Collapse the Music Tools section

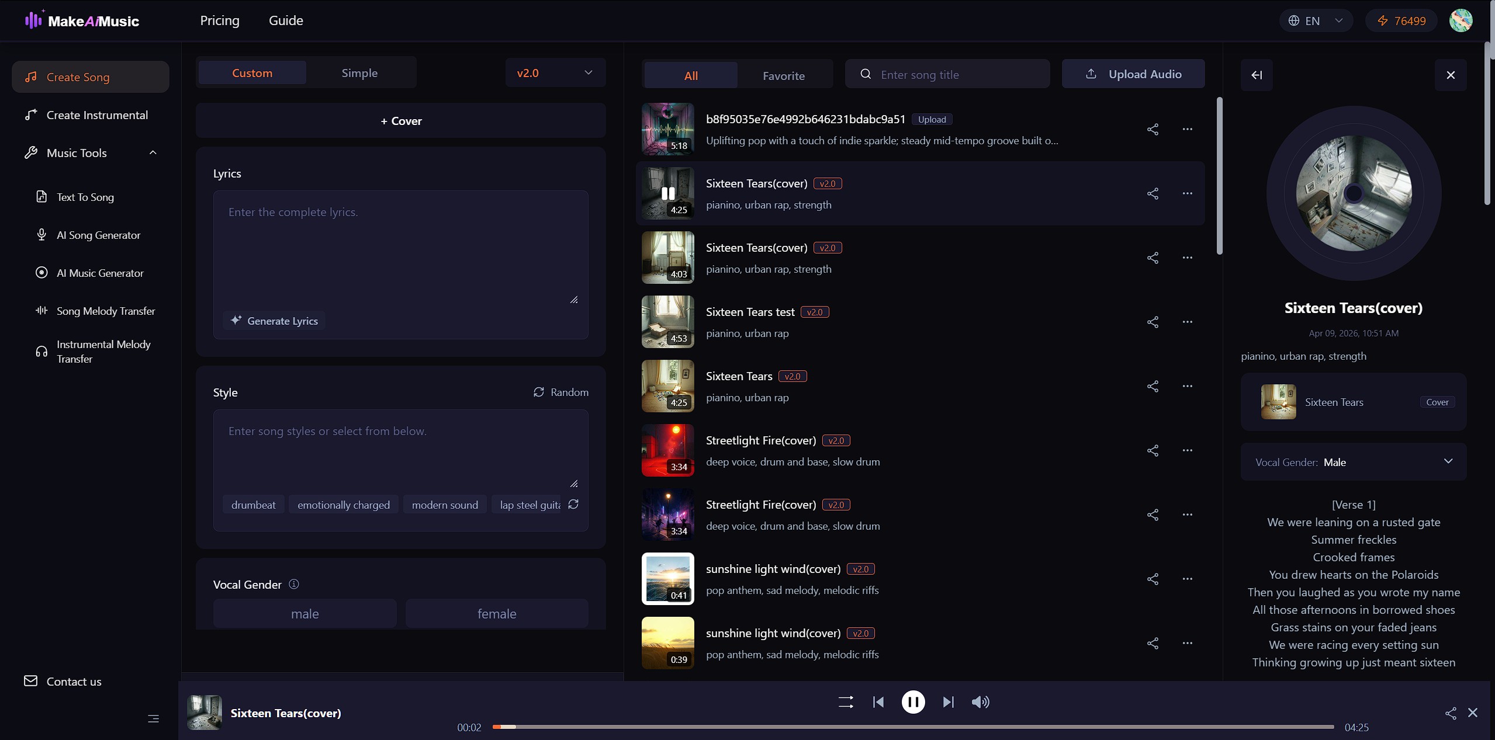click(x=153, y=153)
